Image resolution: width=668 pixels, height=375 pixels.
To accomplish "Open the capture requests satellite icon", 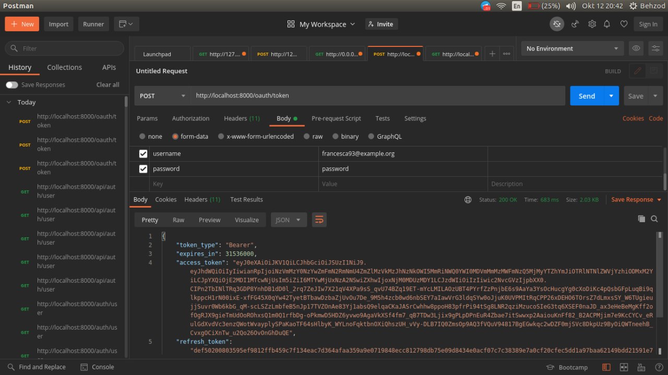I will point(575,24).
